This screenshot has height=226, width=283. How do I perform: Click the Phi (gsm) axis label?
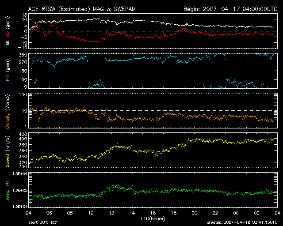click(x=8, y=70)
